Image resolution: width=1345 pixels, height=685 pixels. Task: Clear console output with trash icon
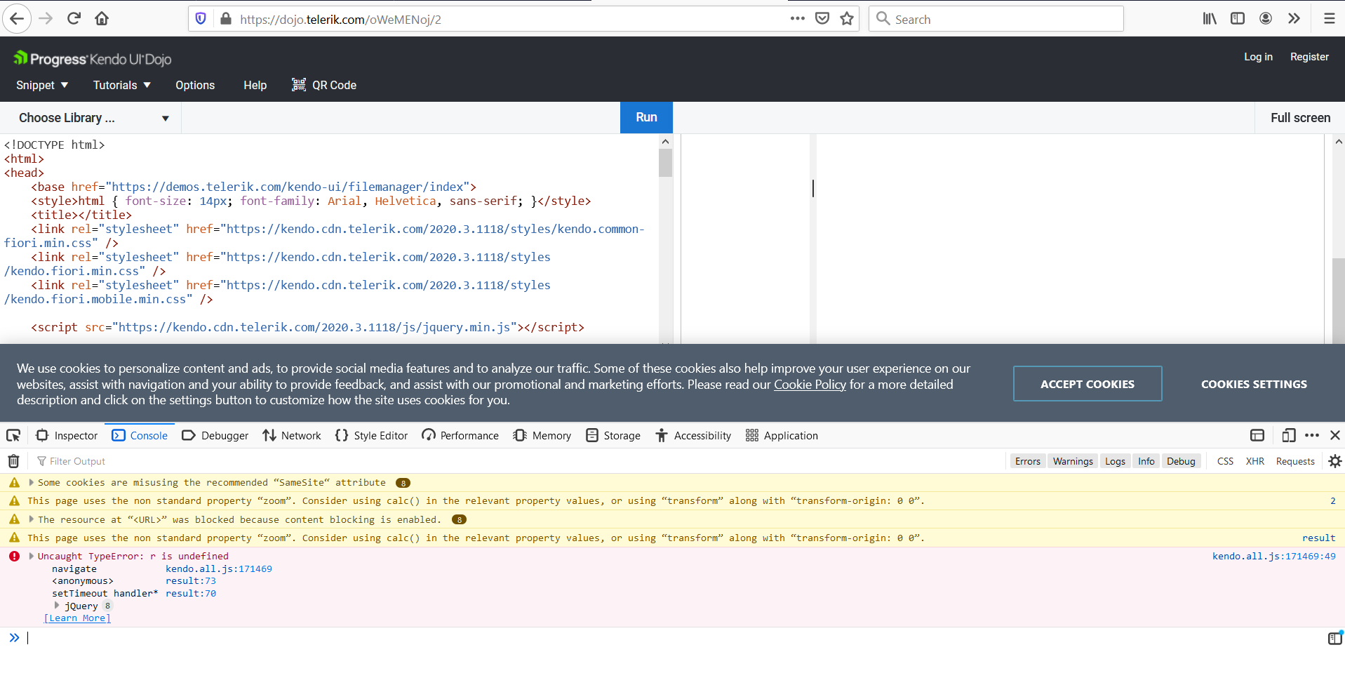(13, 461)
